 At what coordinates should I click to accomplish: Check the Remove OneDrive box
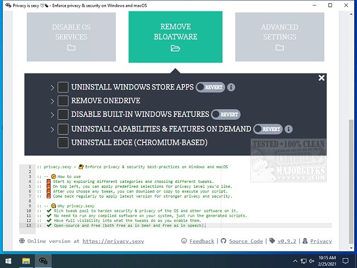coord(63,101)
